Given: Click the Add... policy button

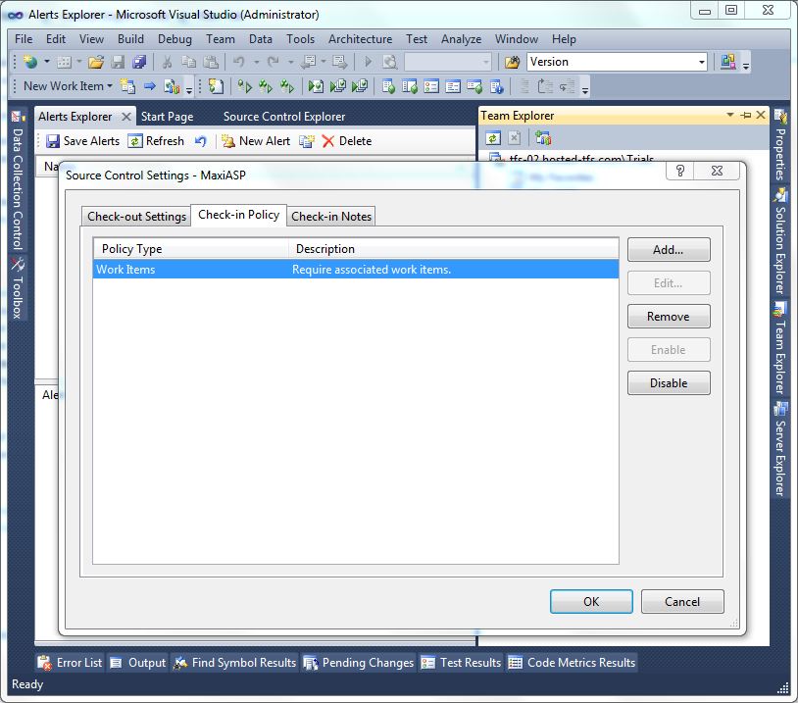Looking at the screenshot, I should [x=669, y=250].
